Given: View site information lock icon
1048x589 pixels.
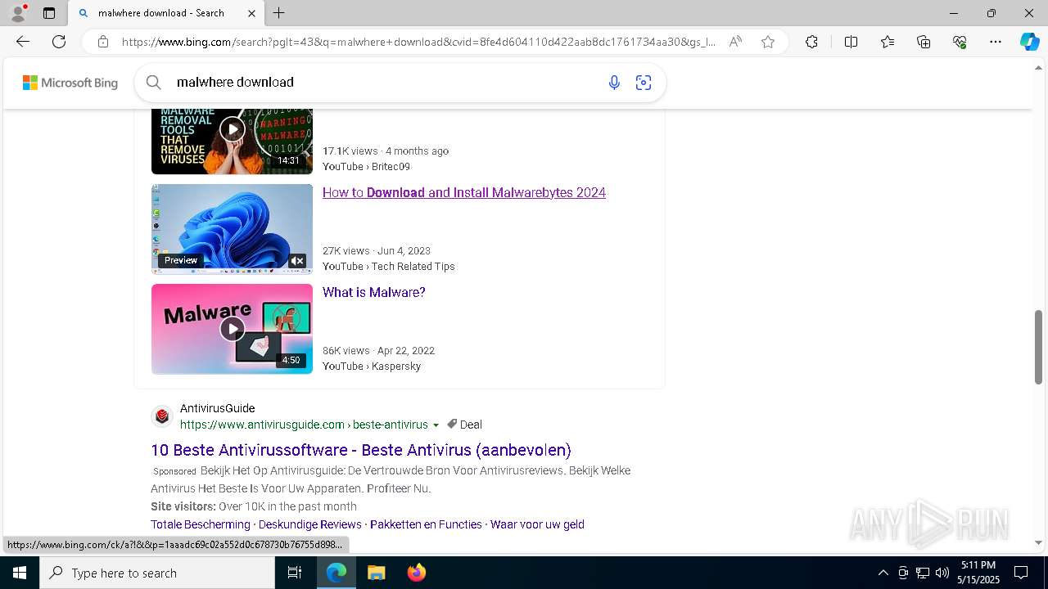Looking at the screenshot, I should tap(103, 42).
